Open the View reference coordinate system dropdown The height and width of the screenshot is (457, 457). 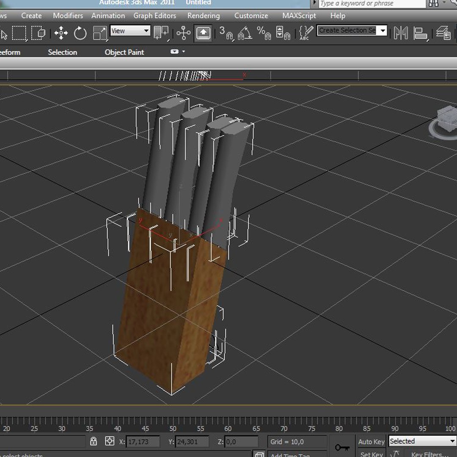(x=130, y=30)
